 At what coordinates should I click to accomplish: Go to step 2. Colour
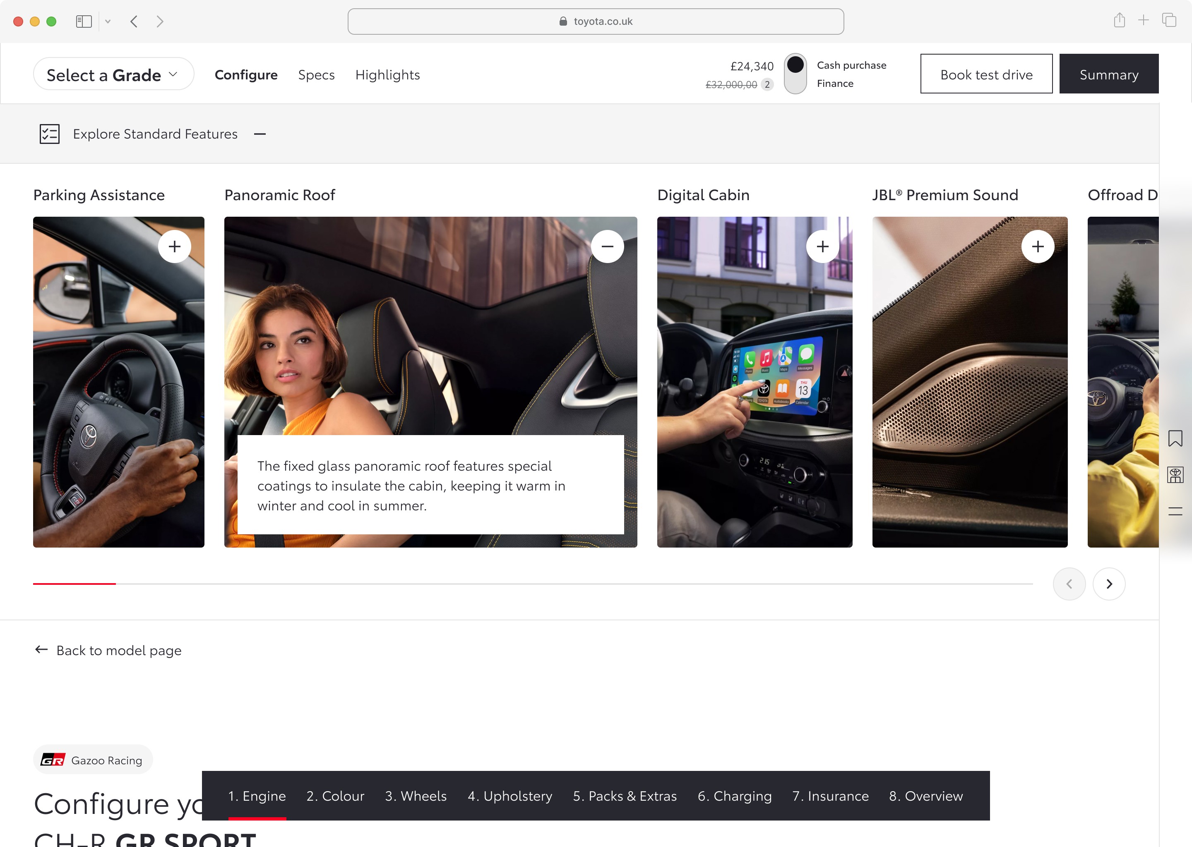click(x=335, y=796)
